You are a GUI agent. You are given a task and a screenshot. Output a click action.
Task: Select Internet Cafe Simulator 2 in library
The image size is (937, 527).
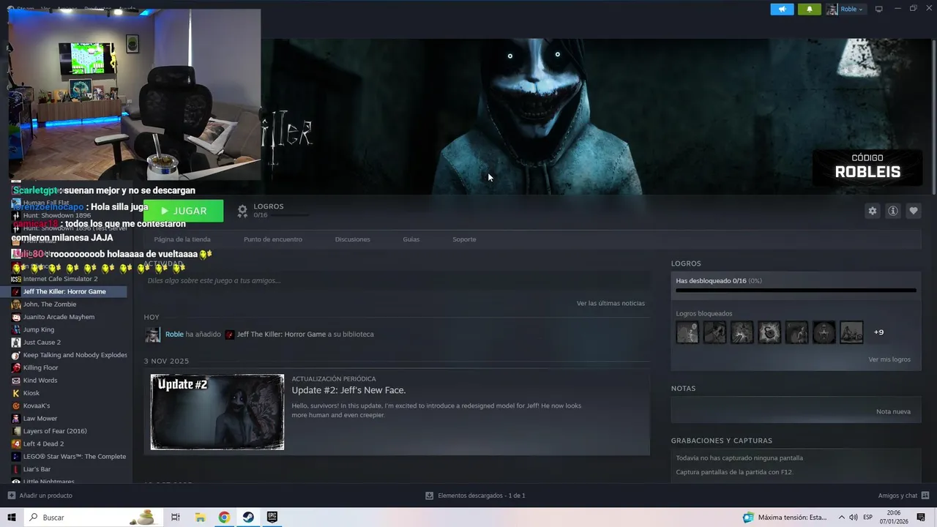[60, 279]
